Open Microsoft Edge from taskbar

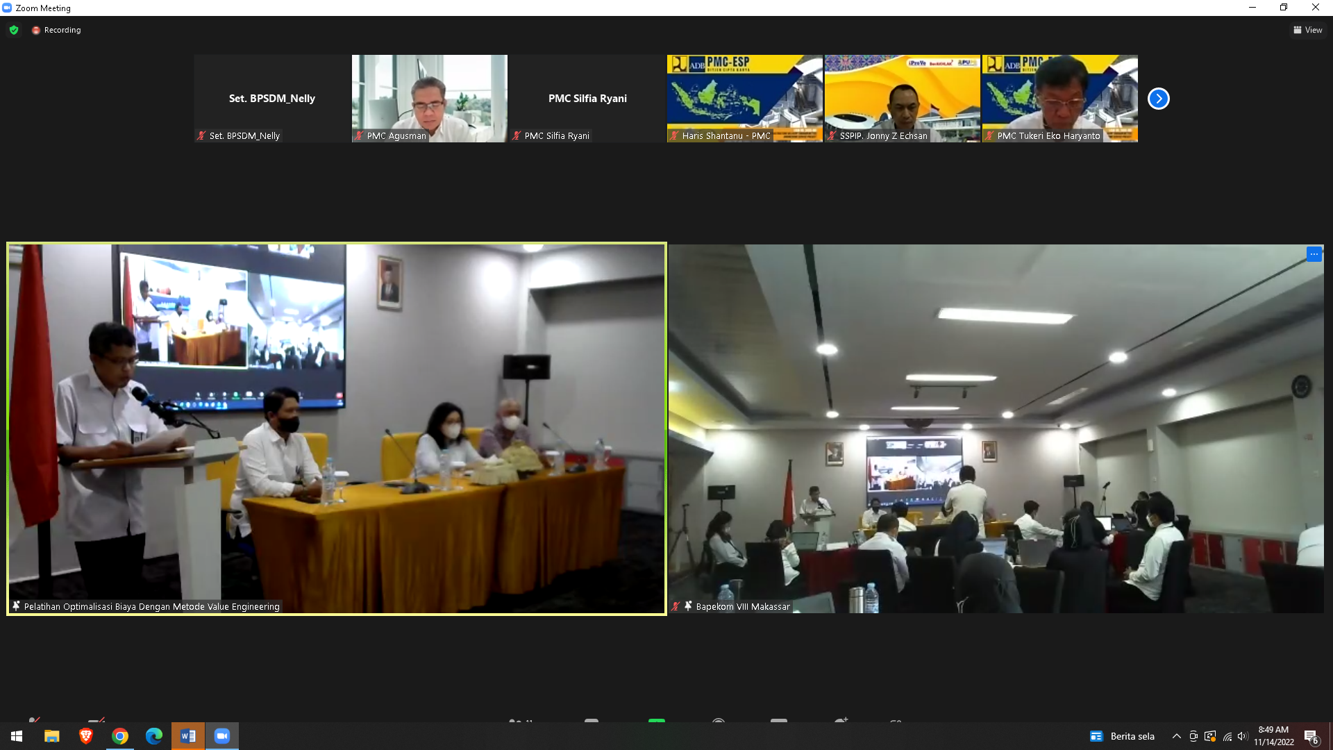154,736
